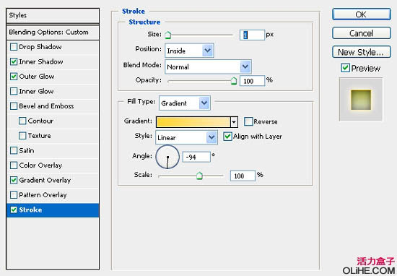397x276 pixels.
Task: Click the Size slider handle
Action: (168, 35)
